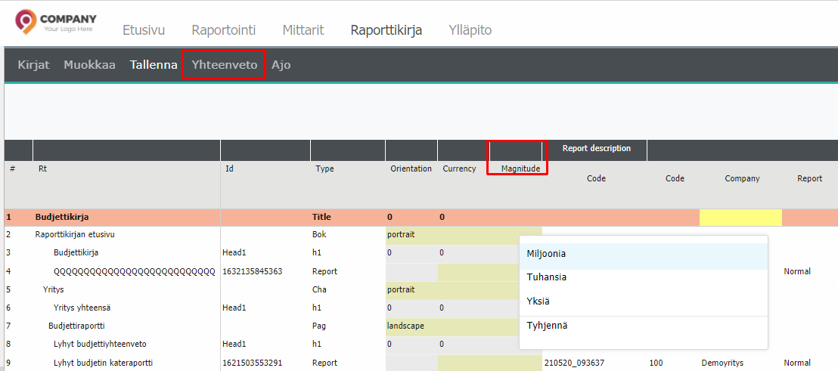Click Kirjat in the toolbar
838x371 pixels.
pos(33,65)
